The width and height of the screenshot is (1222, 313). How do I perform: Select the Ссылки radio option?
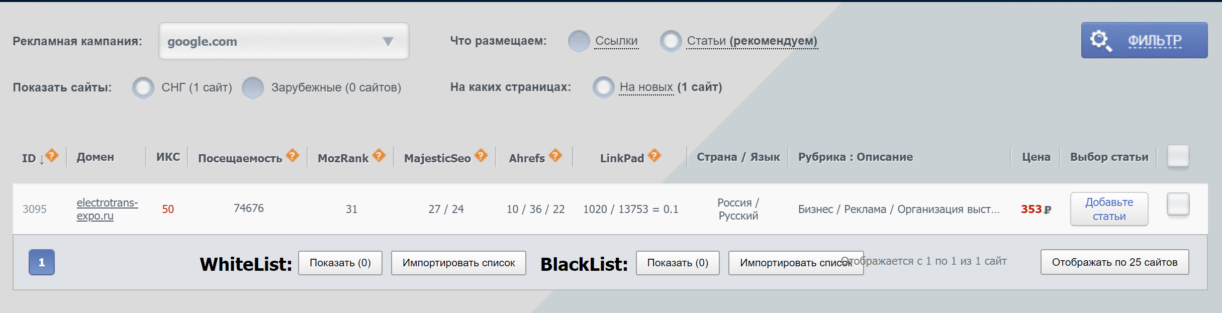[x=579, y=41]
